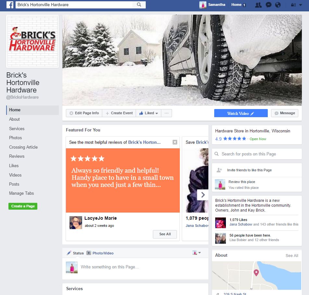Click Write something on this Page field
This screenshot has width=309, height=295.
pyautogui.click(x=110, y=267)
